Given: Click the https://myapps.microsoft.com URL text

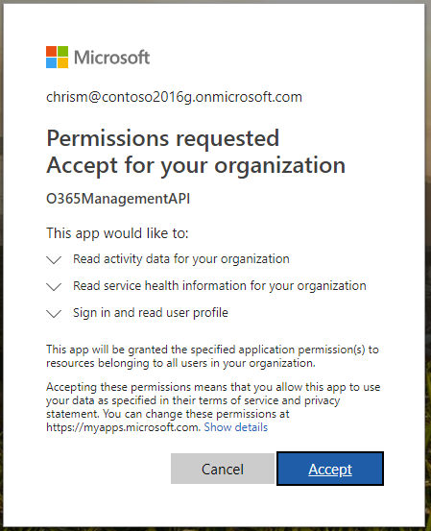Looking at the screenshot, I should pyautogui.click(x=124, y=427).
